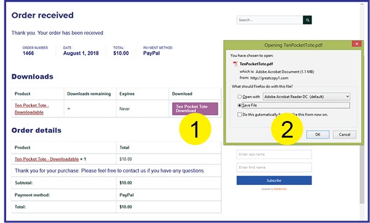Click the Payment method: row label
The image size is (370, 223).
pyautogui.click(x=32, y=195)
